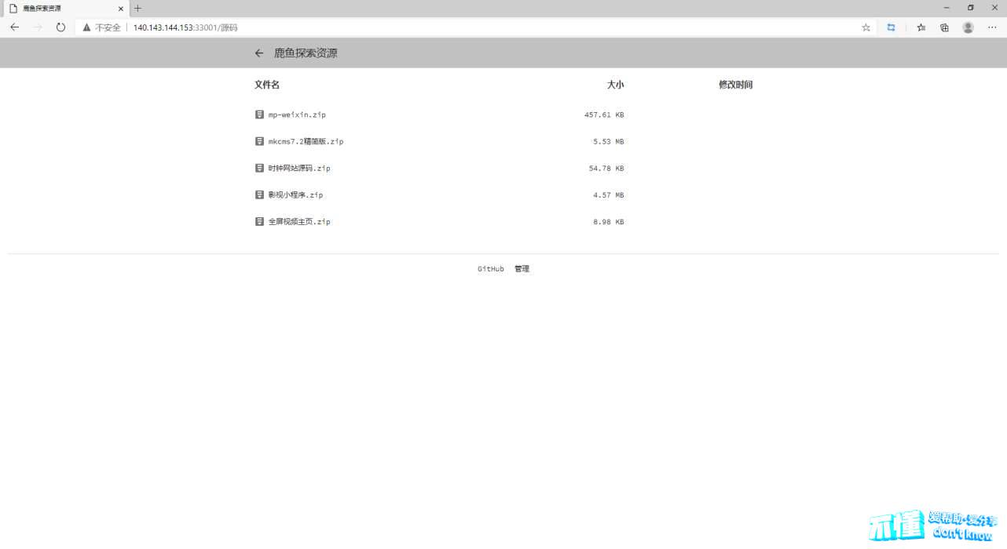Click the blue extension icon in the toolbar
1007x549 pixels.
[891, 27]
